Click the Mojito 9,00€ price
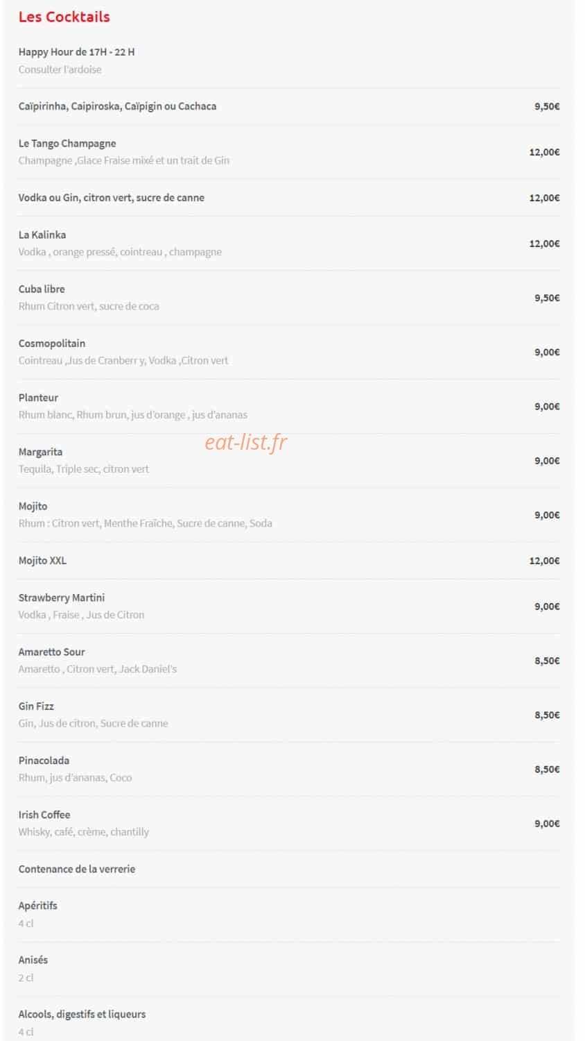 (x=547, y=515)
